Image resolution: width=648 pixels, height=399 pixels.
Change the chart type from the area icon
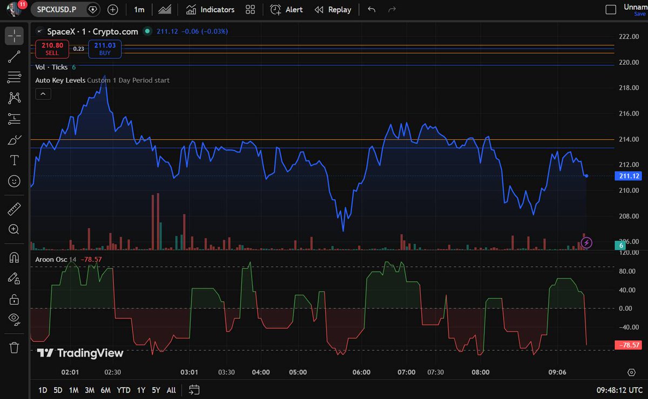click(x=165, y=9)
